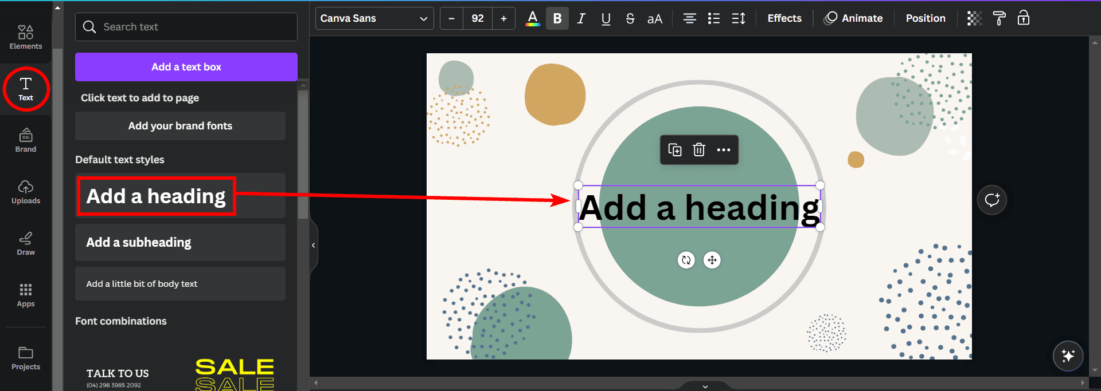Click the copy style paint roller icon
1101x391 pixels.
pyautogui.click(x=999, y=18)
